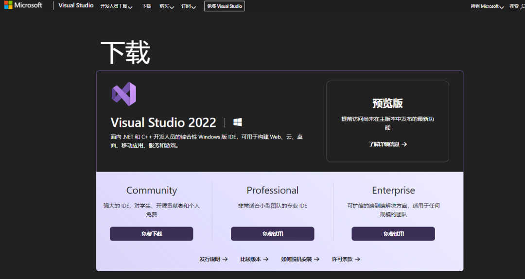Click the arrow next to 比较版本

(x=266, y=259)
